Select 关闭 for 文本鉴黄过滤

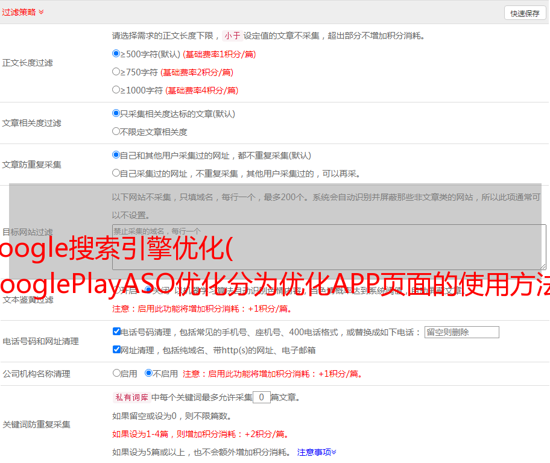click(x=148, y=290)
